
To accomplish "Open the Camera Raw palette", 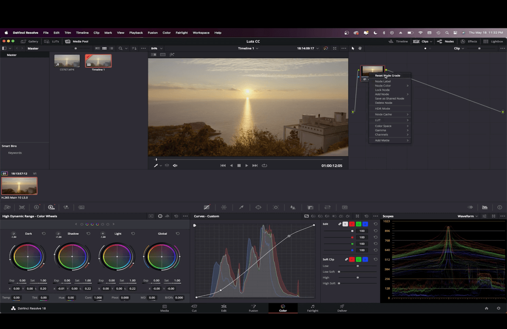I will point(7,207).
